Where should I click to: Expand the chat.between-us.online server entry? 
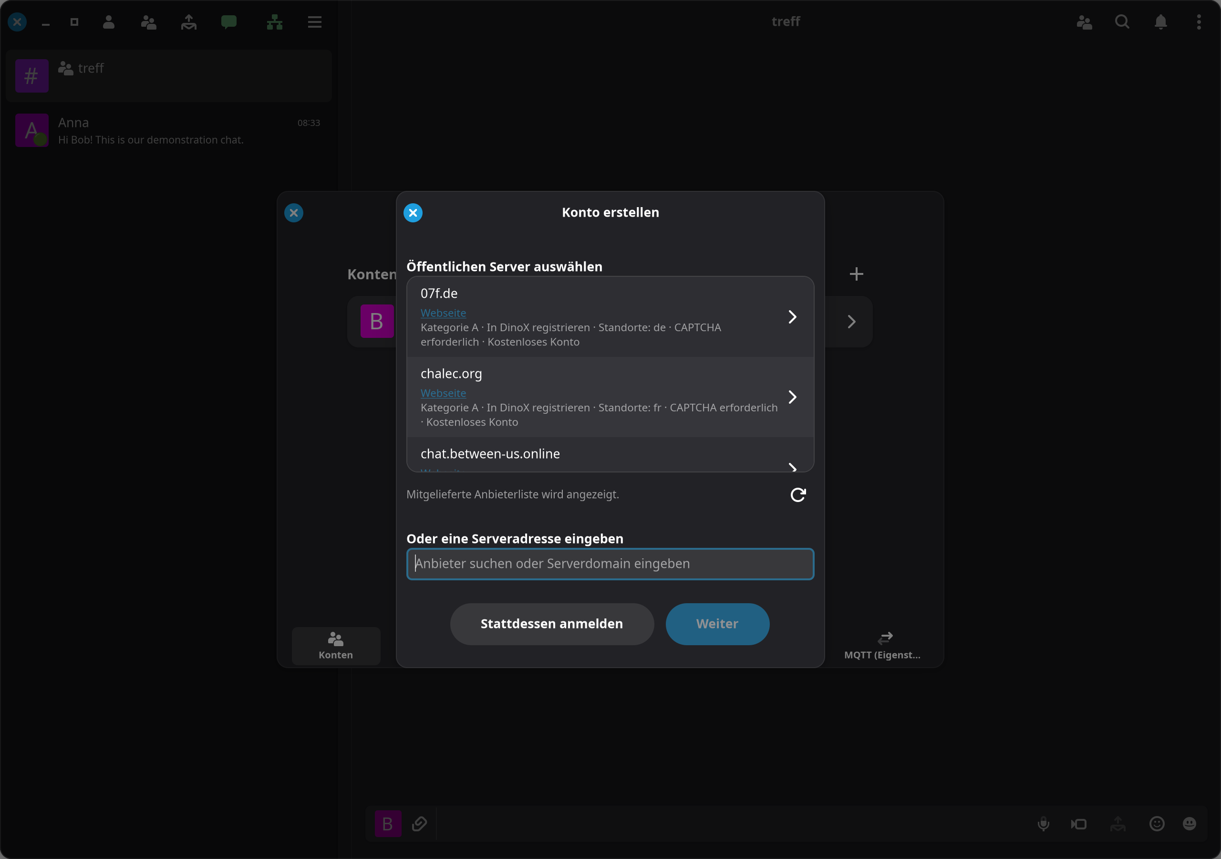(x=610, y=456)
